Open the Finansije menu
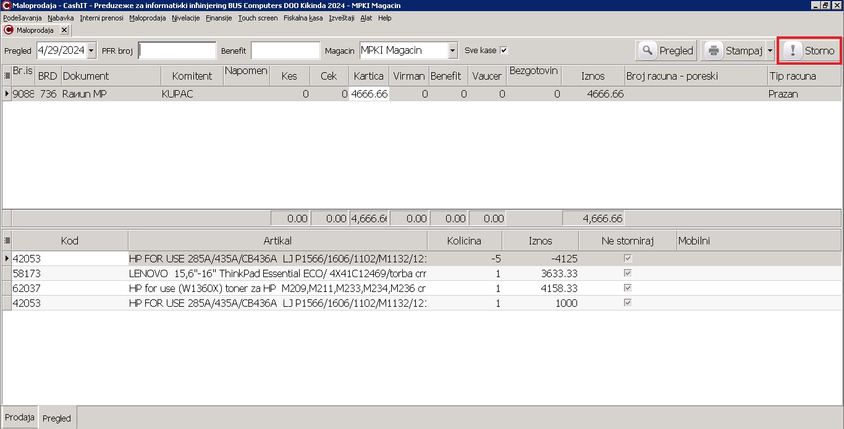This screenshot has height=429, width=844. coord(219,18)
